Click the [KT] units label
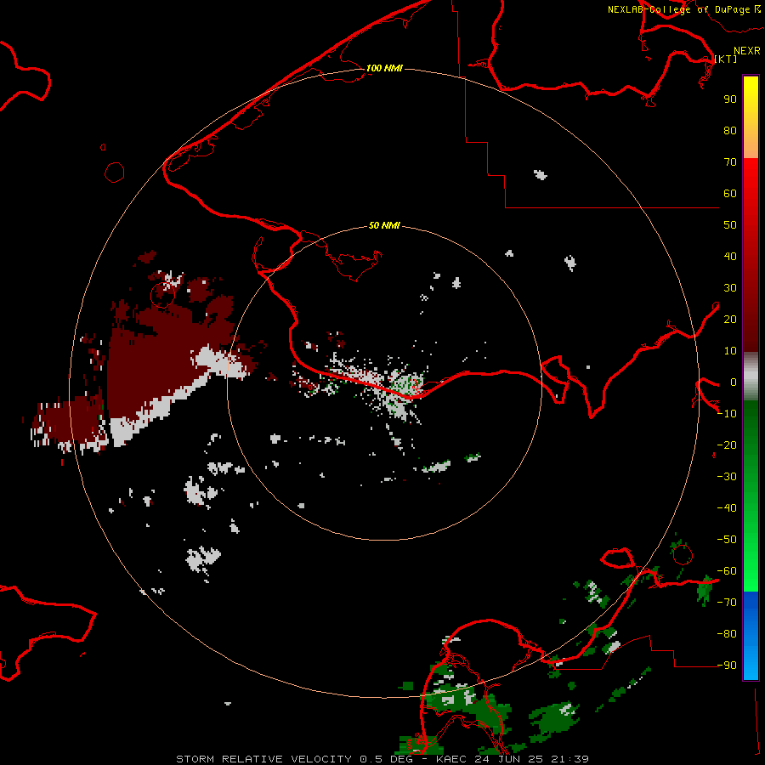 tap(726, 59)
